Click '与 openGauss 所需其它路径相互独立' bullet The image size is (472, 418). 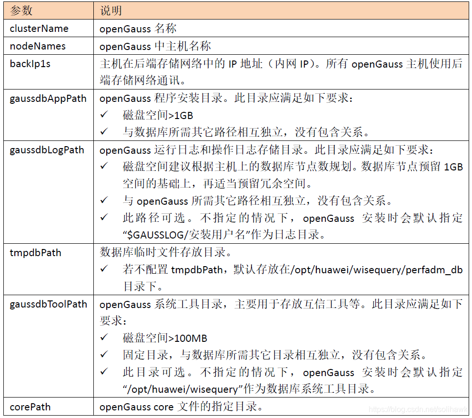(x=257, y=201)
